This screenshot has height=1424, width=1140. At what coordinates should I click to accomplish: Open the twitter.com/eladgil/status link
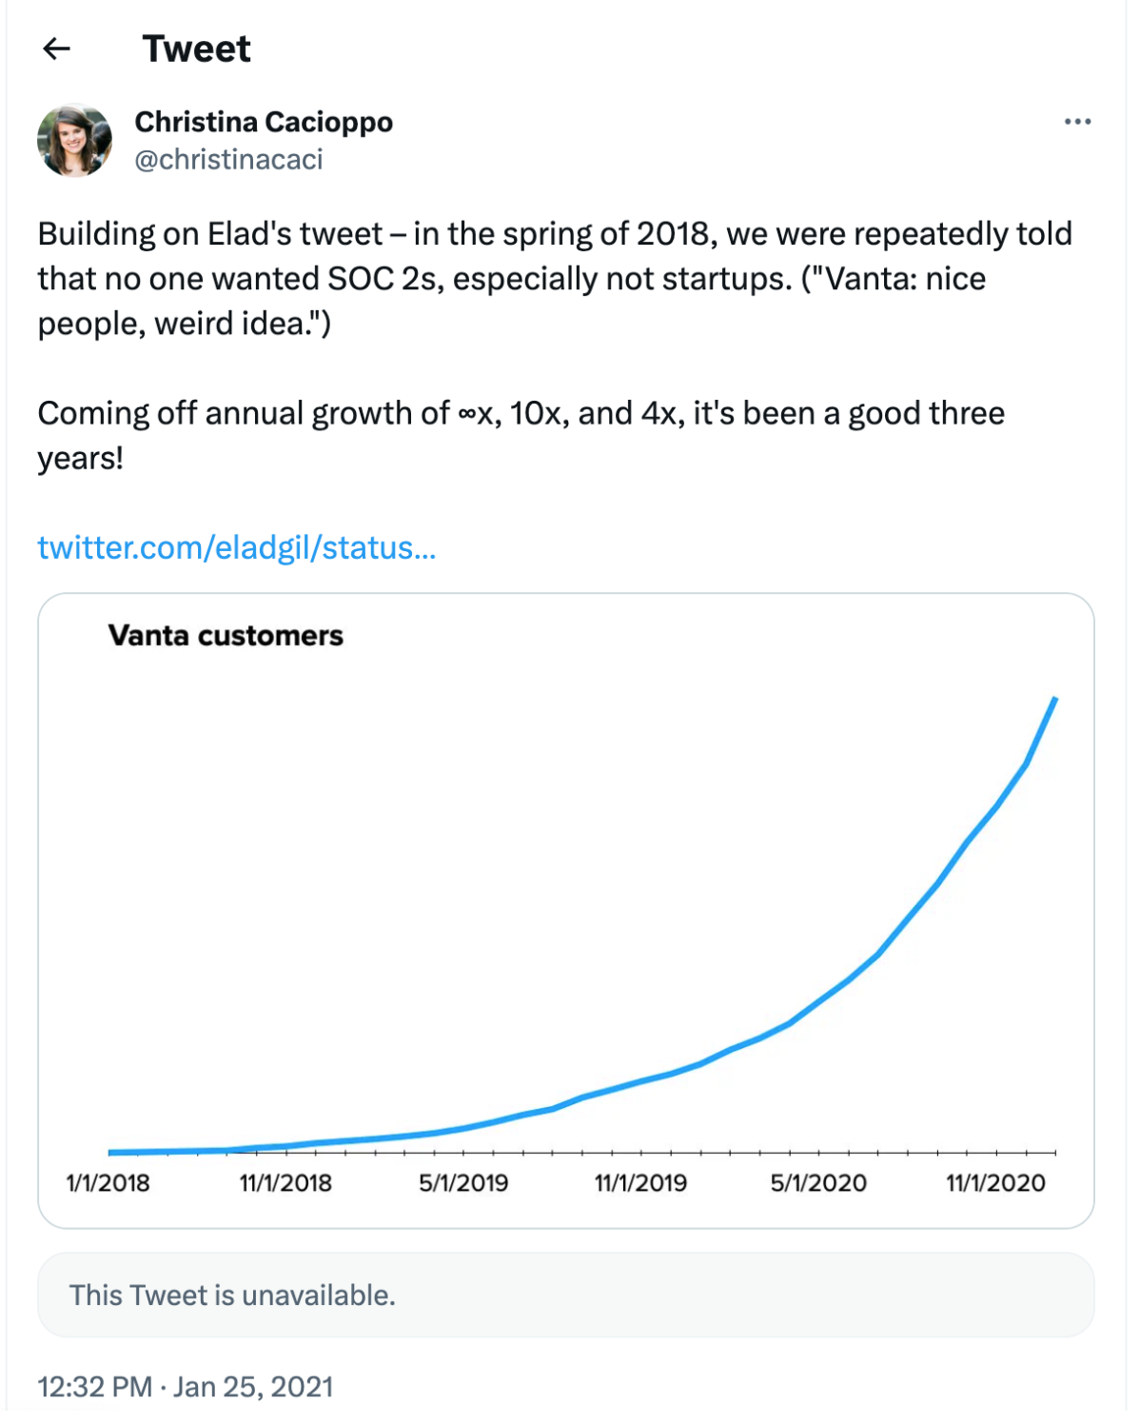pyautogui.click(x=237, y=547)
